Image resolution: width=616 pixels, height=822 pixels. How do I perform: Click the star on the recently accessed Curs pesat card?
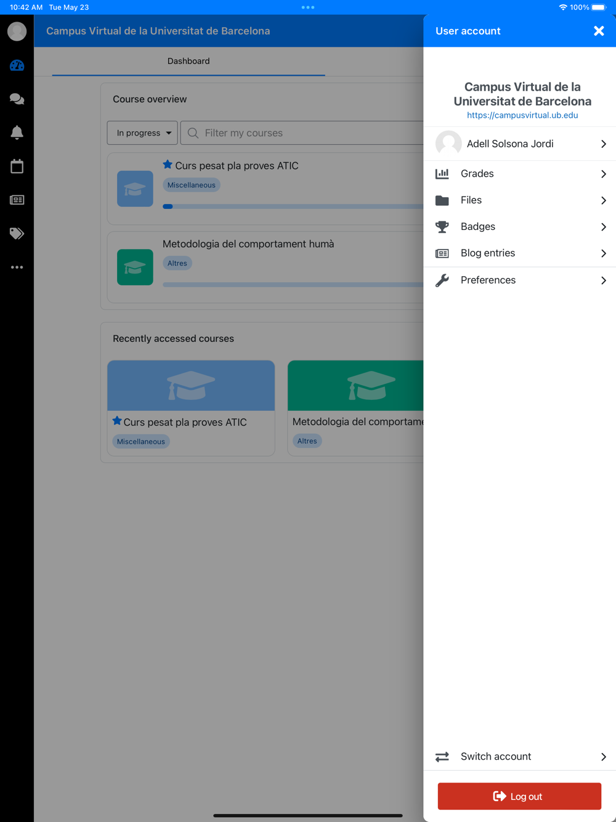[117, 421]
